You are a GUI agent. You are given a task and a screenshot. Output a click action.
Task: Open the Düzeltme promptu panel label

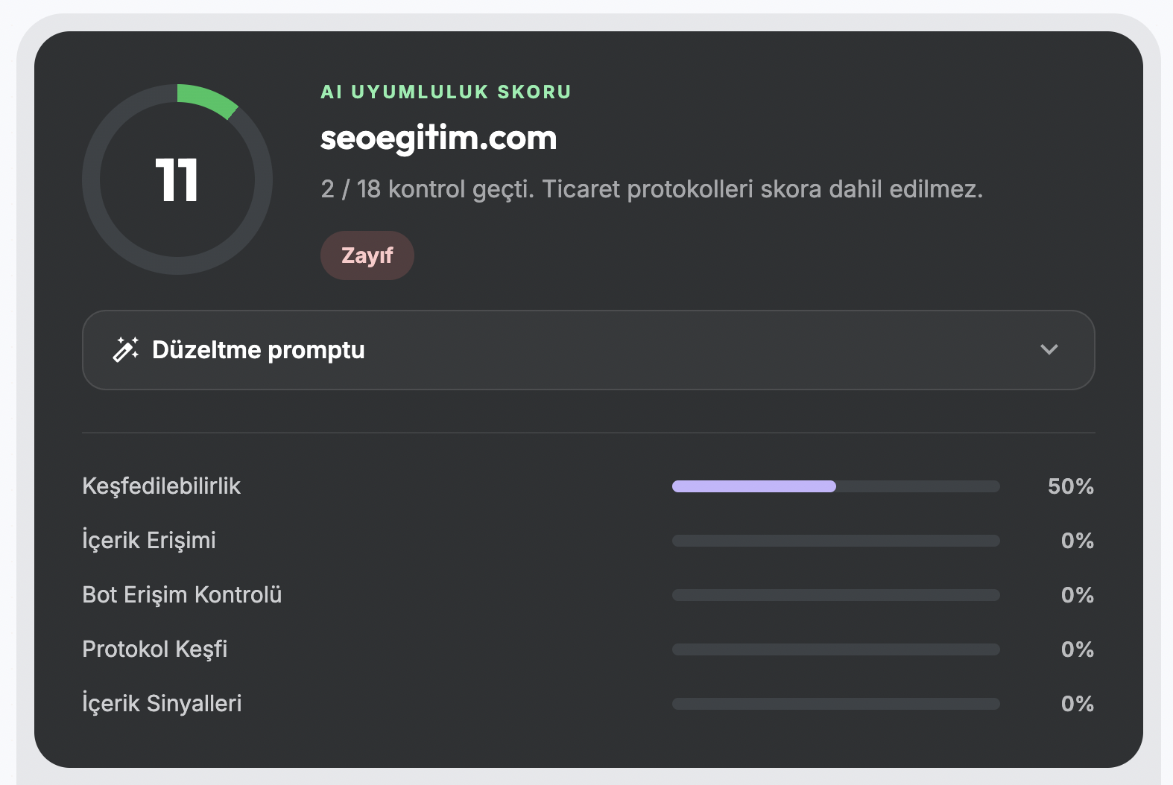coord(258,349)
